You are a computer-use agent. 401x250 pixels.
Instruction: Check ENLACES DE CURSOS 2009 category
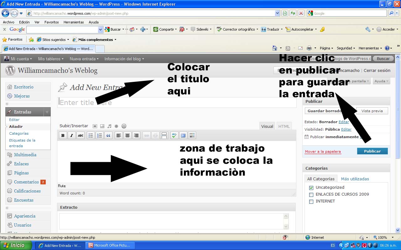[x=311, y=195]
